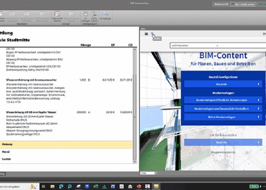Open the zoom percentage dropdown below BIM panel
Viewport: 266px width, 190px height.
pyautogui.click(x=156, y=173)
